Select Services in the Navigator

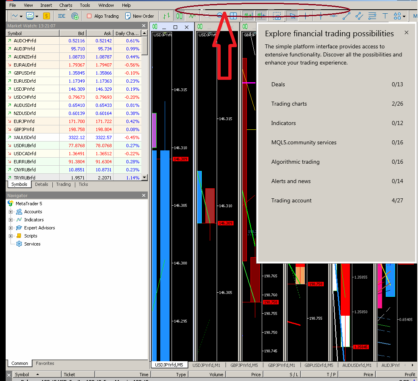tap(32, 244)
